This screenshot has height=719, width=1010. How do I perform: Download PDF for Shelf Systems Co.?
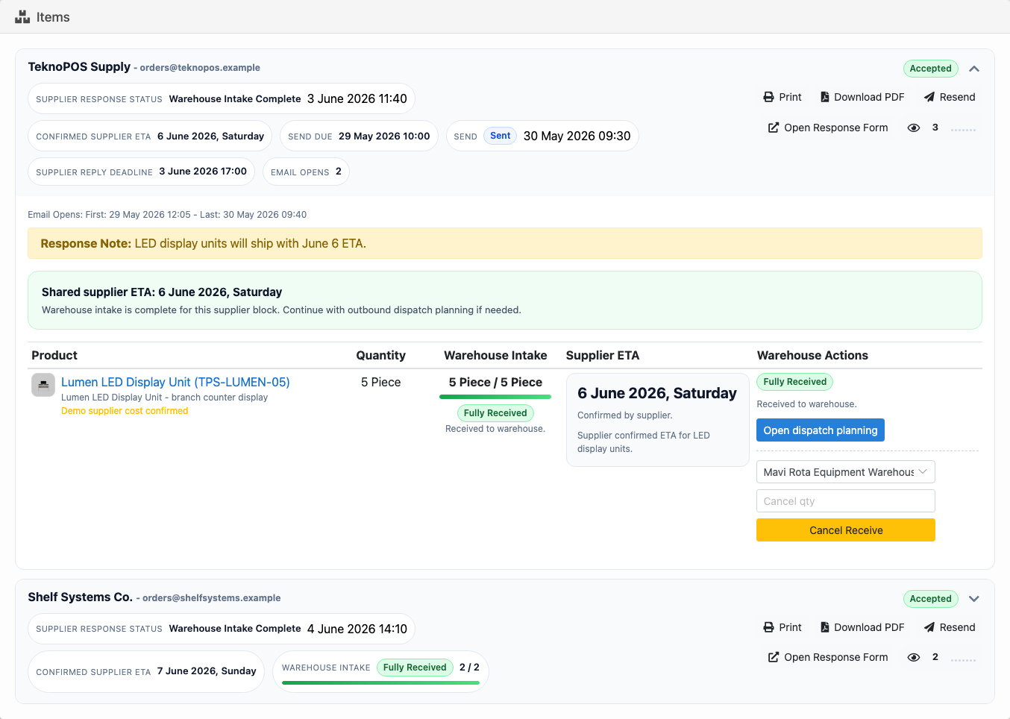pyautogui.click(x=862, y=627)
